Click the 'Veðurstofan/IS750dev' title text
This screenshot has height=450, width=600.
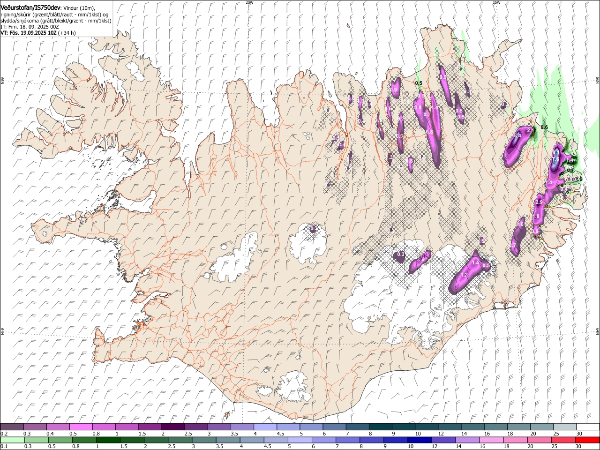[31, 7]
